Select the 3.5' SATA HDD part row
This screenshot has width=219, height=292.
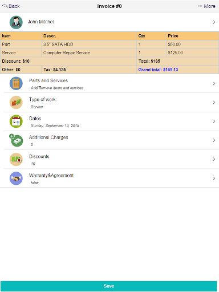pyautogui.click(x=109, y=44)
